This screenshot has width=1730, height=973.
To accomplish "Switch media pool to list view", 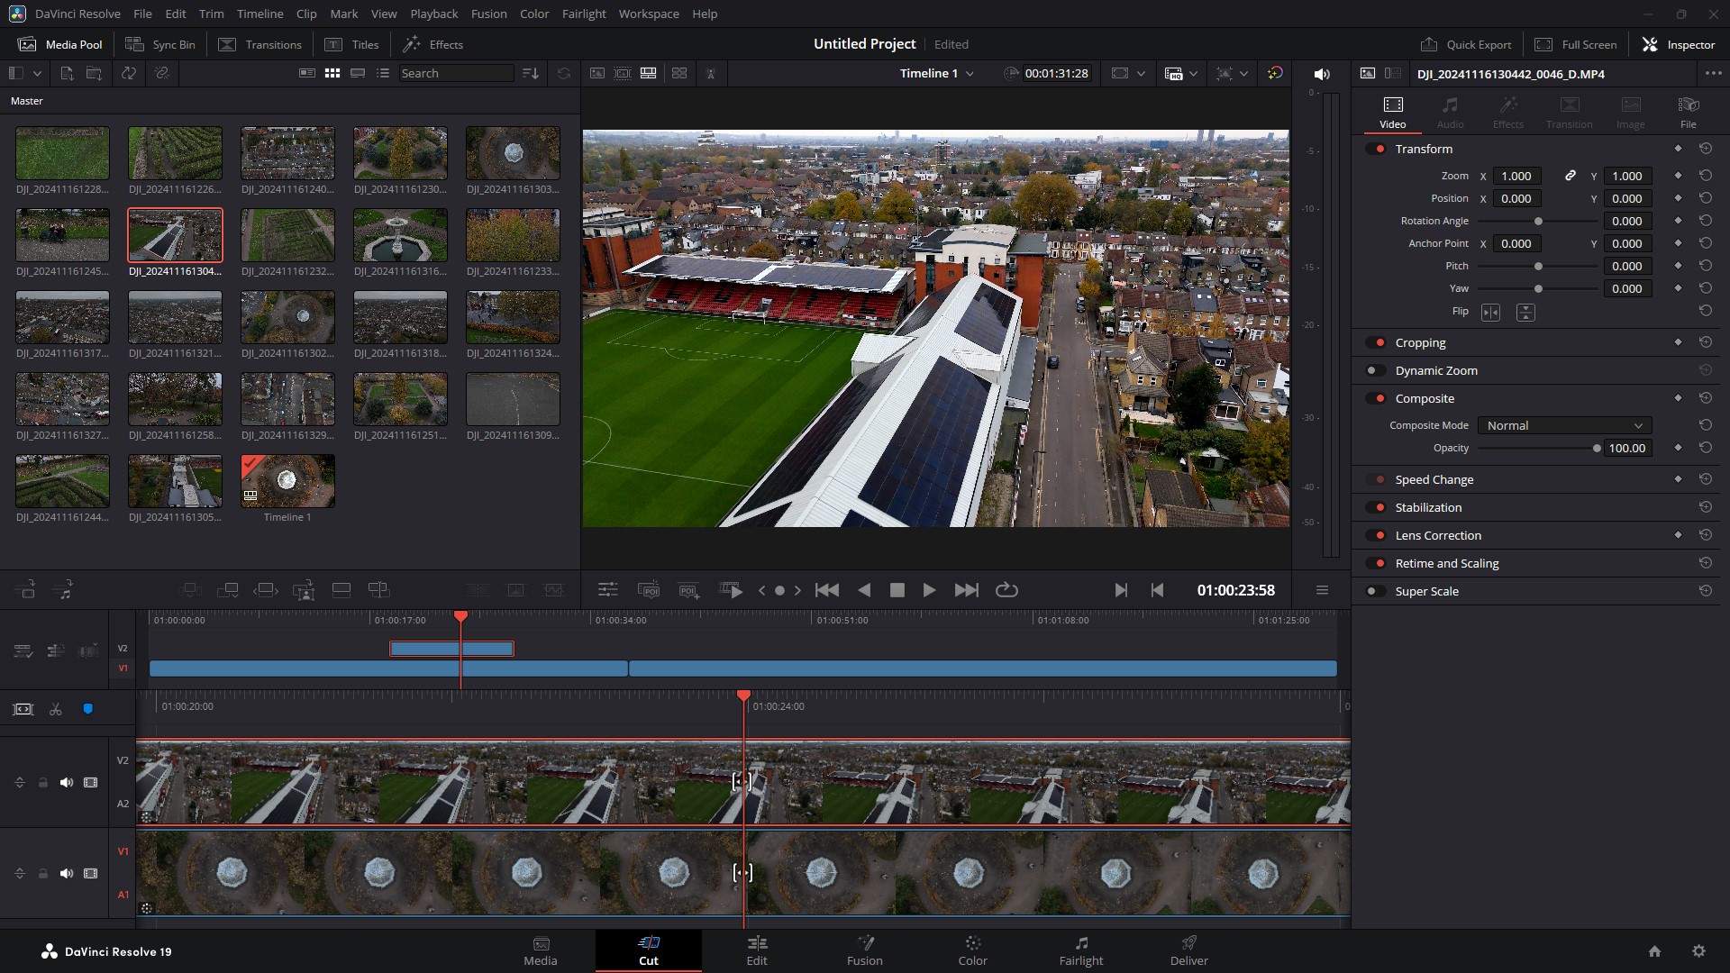I will pyautogui.click(x=383, y=73).
